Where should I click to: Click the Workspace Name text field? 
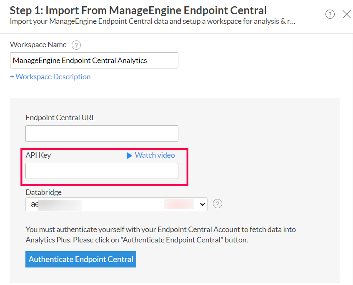[x=94, y=61]
